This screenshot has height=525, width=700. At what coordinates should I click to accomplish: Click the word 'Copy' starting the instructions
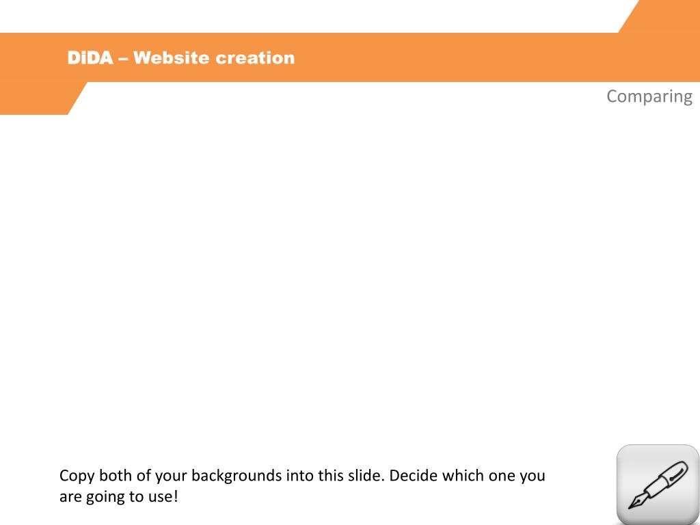[77, 476]
